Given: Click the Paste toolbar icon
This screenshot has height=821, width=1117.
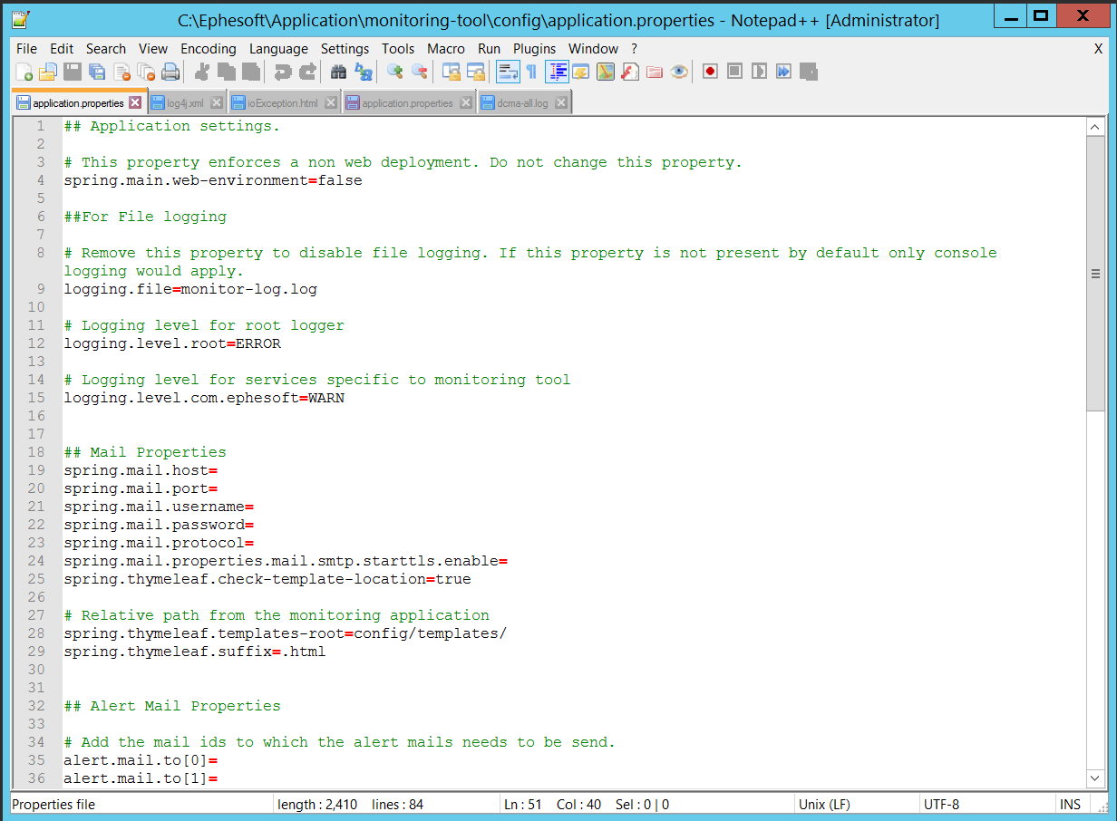Looking at the screenshot, I should pos(251,72).
